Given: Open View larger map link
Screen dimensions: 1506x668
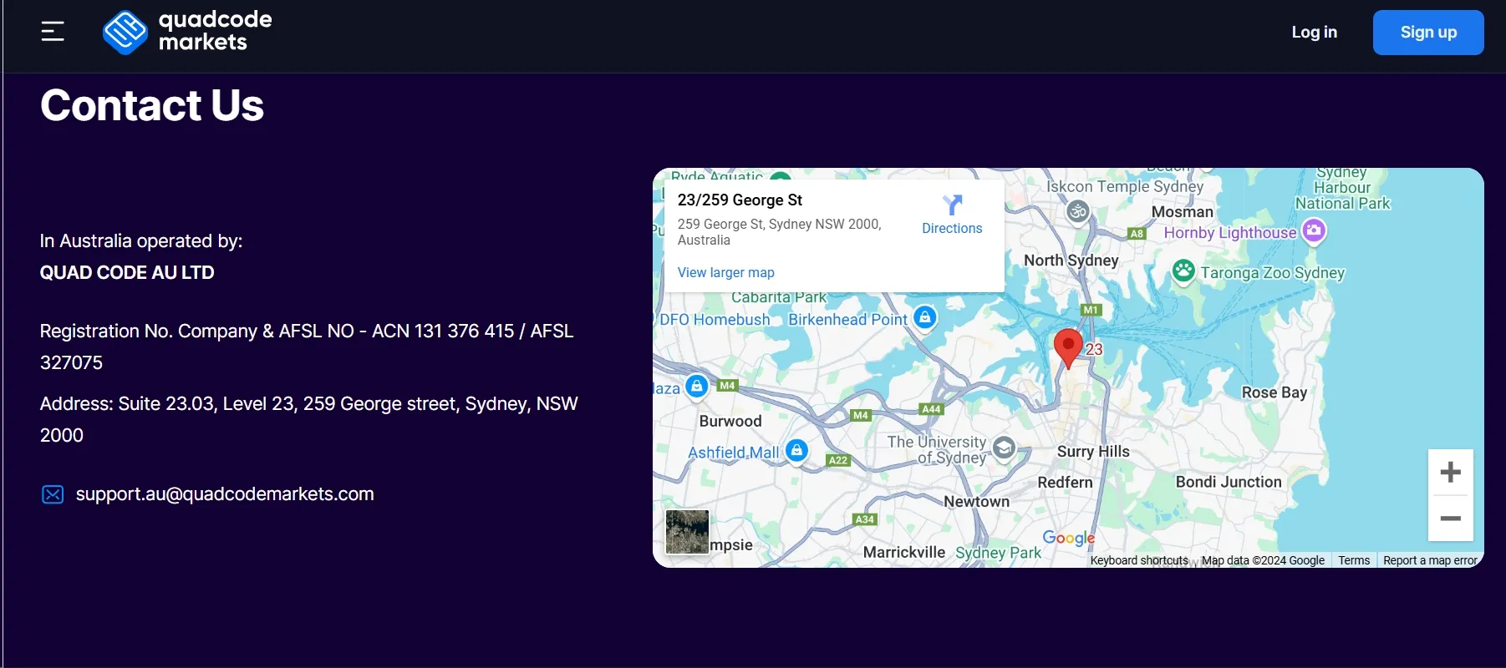Looking at the screenshot, I should click(x=726, y=272).
